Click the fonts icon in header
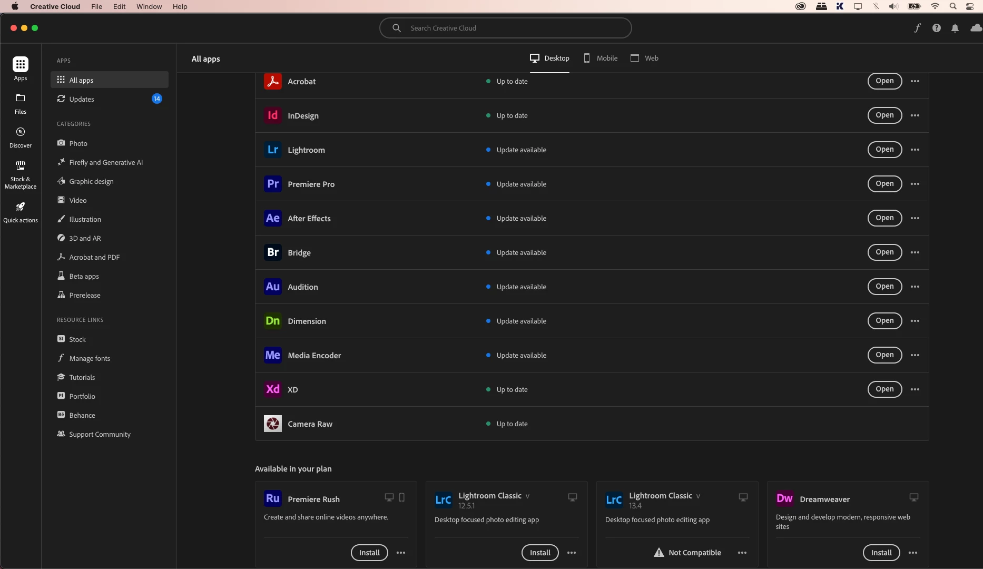This screenshot has width=983, height=569. pyautogui.click(x=917, y=28)
